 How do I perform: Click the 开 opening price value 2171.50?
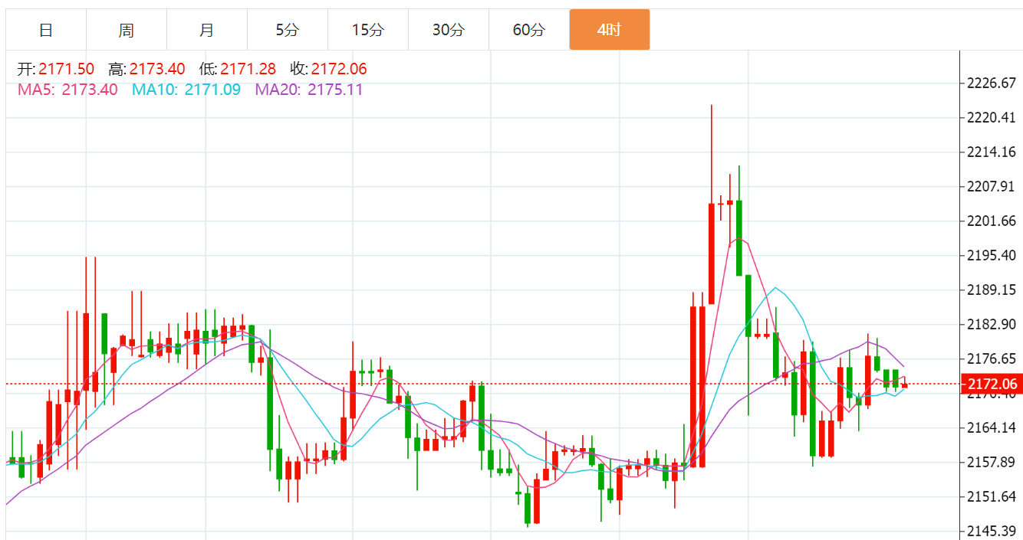(x=66, y=69)
